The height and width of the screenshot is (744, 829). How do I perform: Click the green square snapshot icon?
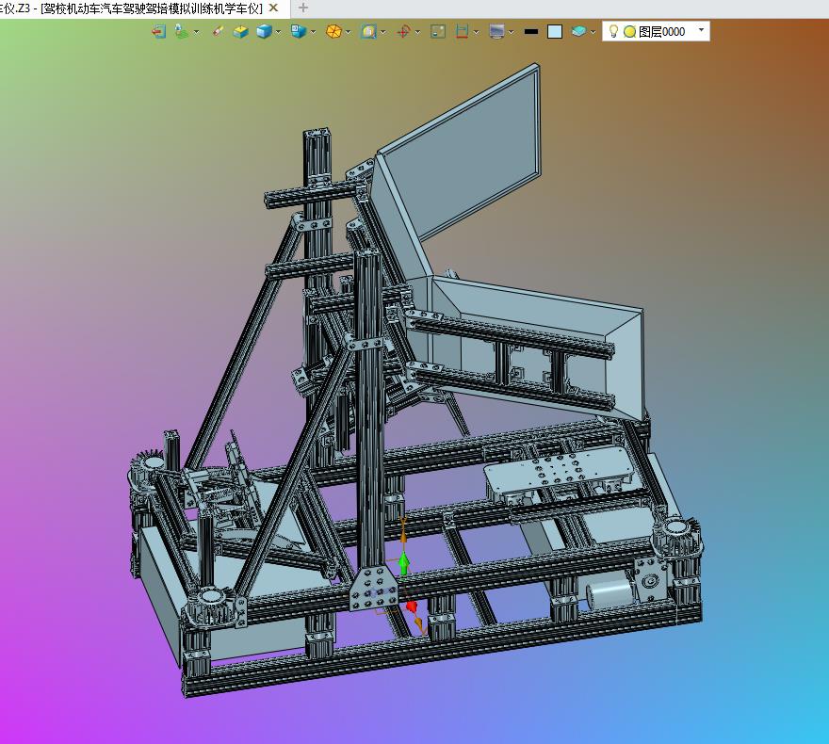(x=438, y=32)
